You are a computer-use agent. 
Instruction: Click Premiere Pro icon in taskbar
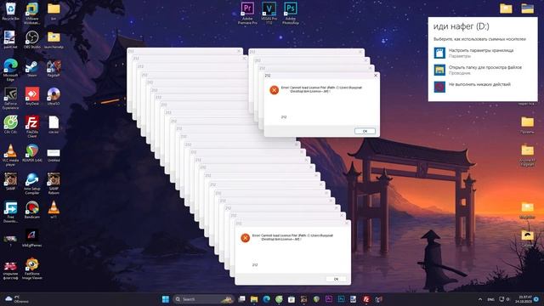tap(329, 299)
